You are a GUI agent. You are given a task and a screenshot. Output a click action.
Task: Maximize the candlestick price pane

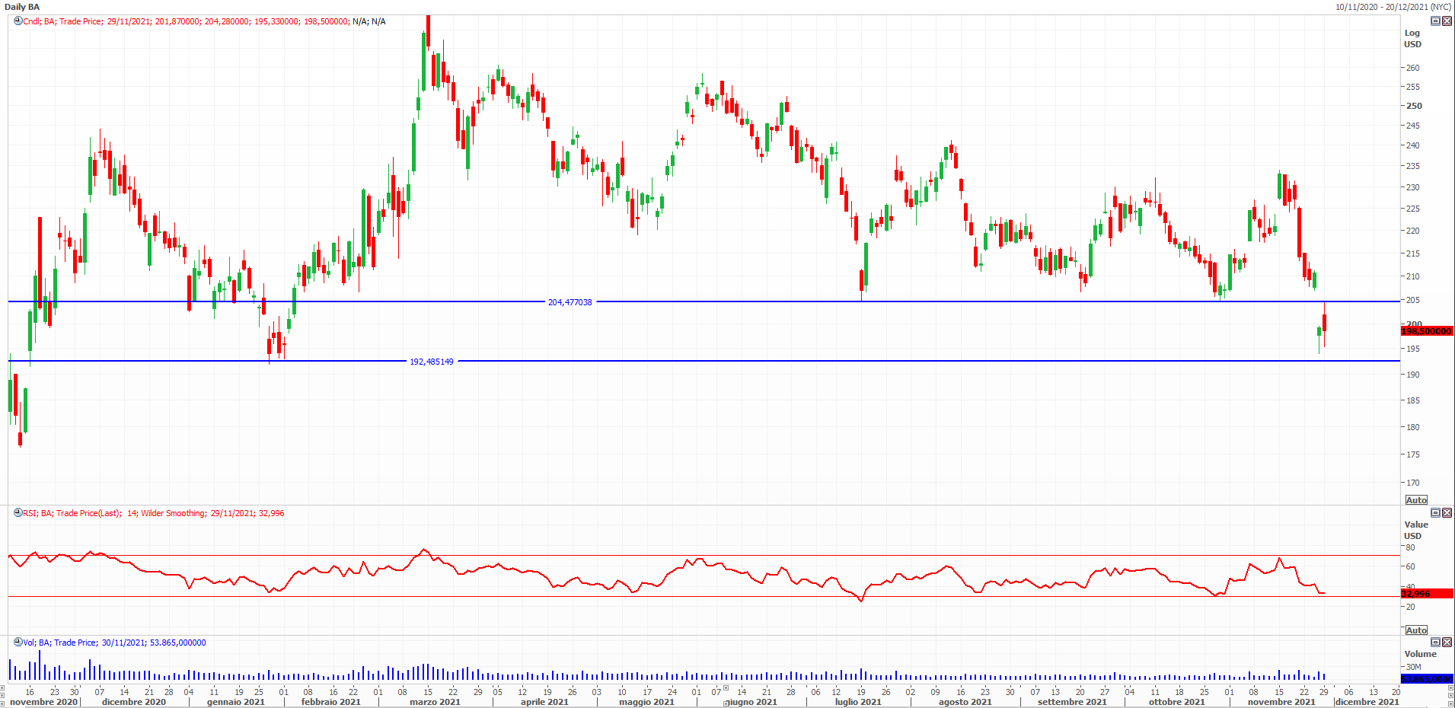point(1435,21)
